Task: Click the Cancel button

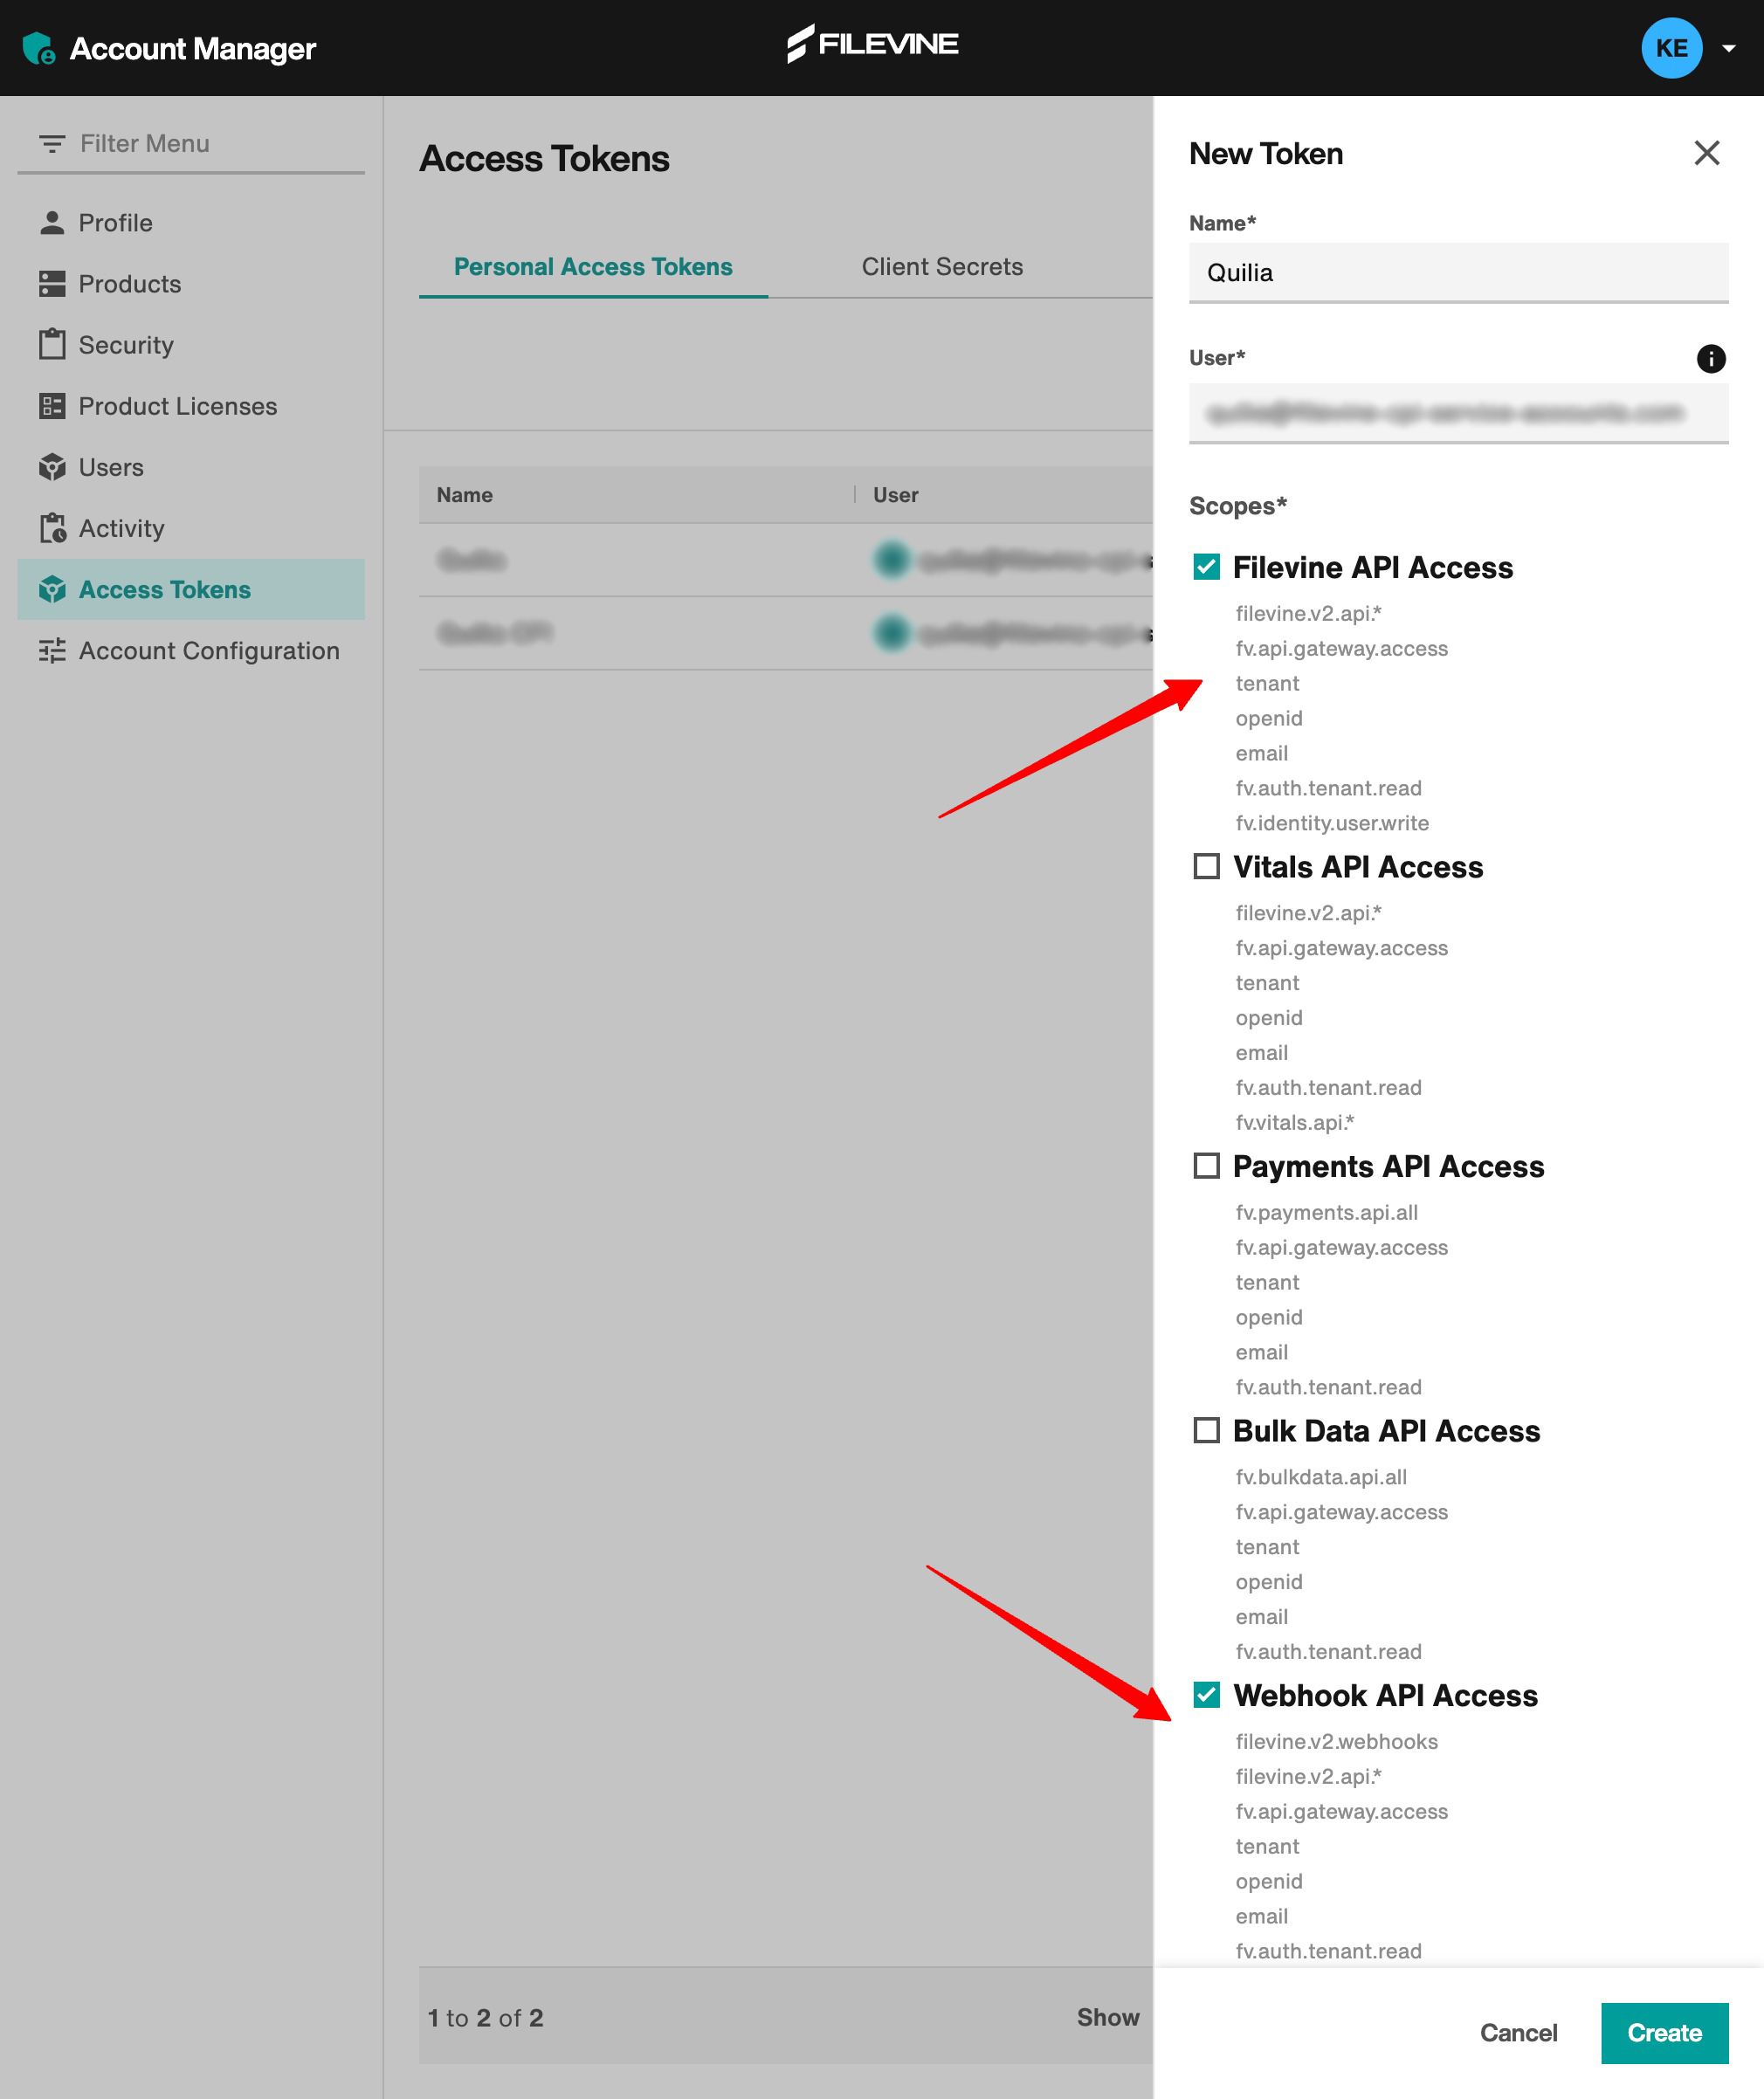Action: (x=1518, y=2033)
